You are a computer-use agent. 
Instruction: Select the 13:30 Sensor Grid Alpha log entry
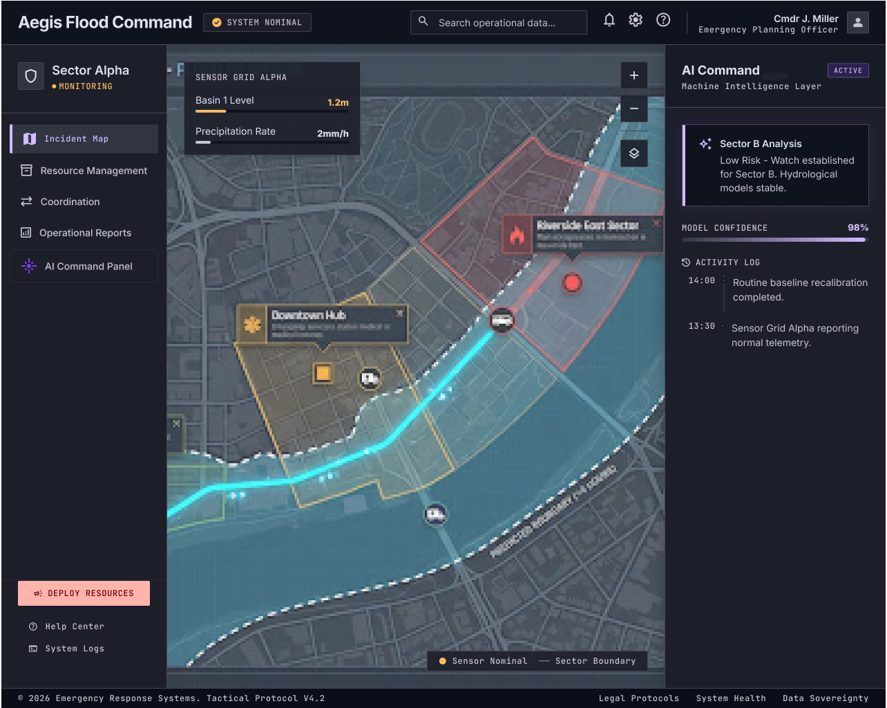click(778, 335)
